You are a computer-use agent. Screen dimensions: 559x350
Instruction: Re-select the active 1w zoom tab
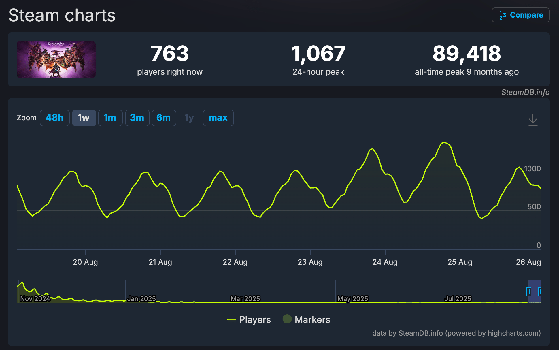84,118
